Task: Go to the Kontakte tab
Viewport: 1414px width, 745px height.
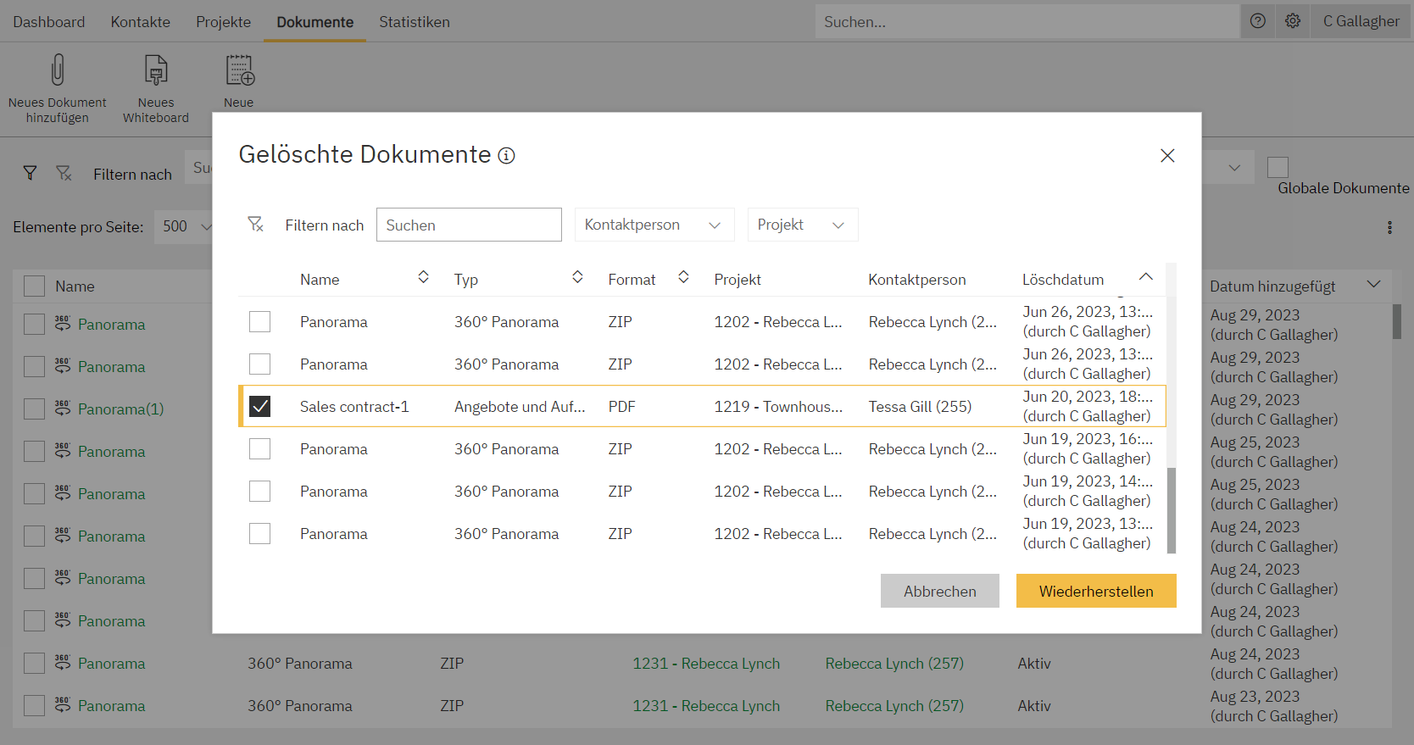Action: click(140, 22)
